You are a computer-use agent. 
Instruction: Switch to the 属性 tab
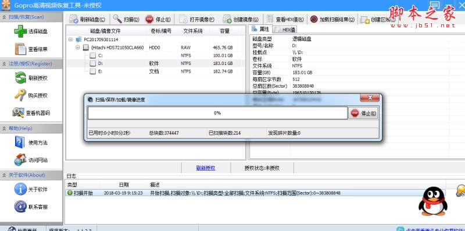[x=260, y=29]
